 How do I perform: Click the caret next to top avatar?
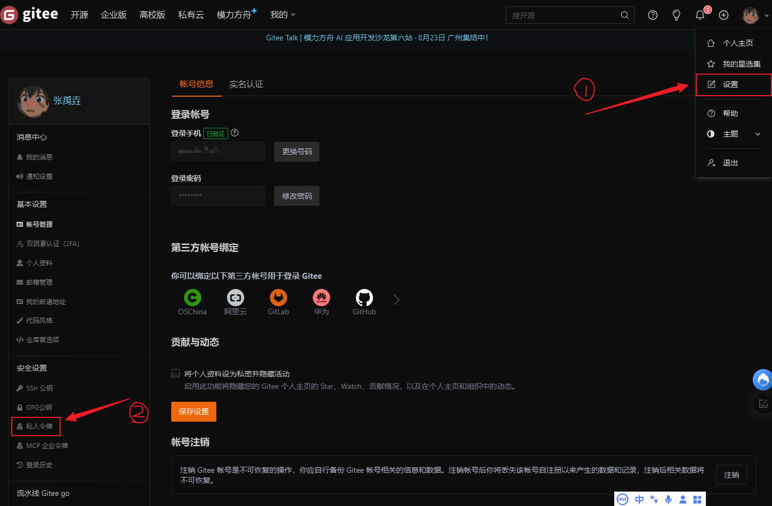[766, 16]
